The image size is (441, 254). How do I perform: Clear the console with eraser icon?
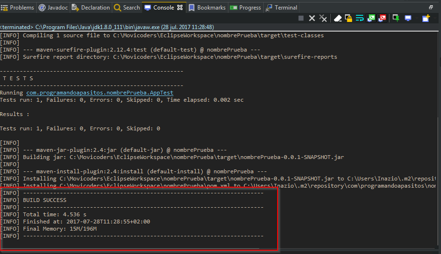point(337,18)
